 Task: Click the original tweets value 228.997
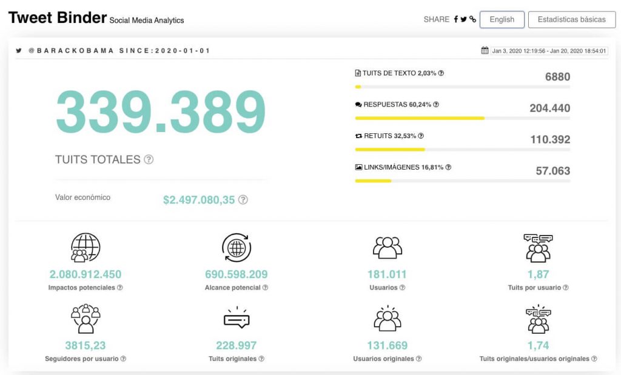[237, 345]
